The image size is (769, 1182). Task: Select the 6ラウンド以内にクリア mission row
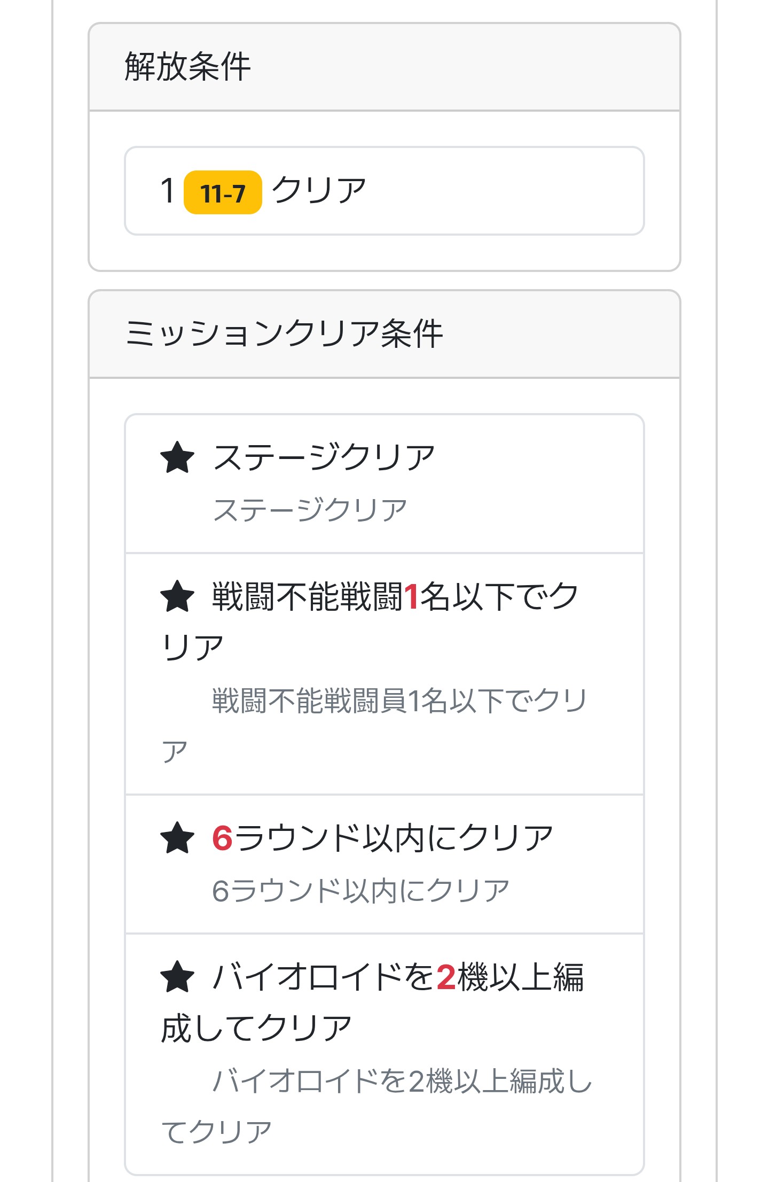point(384,864)
